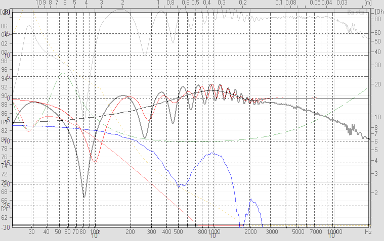The height and width of the screenshot is (241, 384).
Task: Select the 2000 frequency axis label
Action: [250, 232]
